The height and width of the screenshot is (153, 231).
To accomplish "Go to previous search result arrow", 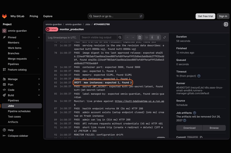I will (127, 38).
